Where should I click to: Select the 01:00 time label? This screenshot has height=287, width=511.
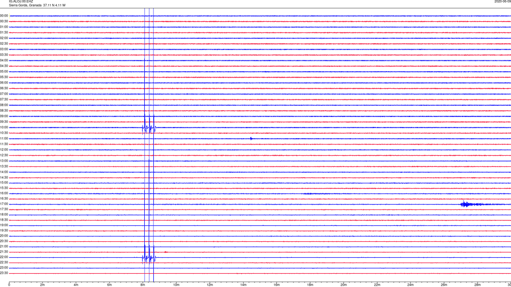pyautogui.click(x=4, y=27)
